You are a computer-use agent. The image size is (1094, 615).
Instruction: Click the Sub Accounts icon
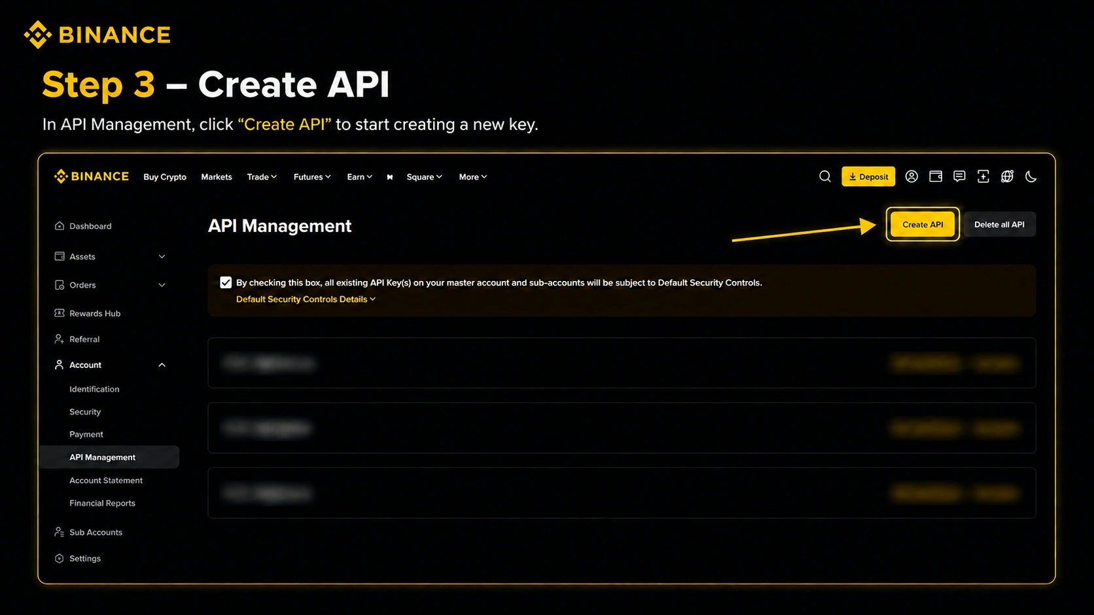[60, 532]
